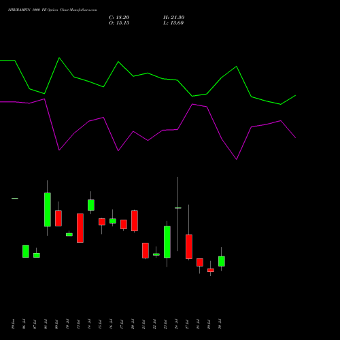Click the green candle above 23 Jul
Image resolution: width=340 pixels, height=340 pixels.
pyautogui.click(x=167, y=241)
